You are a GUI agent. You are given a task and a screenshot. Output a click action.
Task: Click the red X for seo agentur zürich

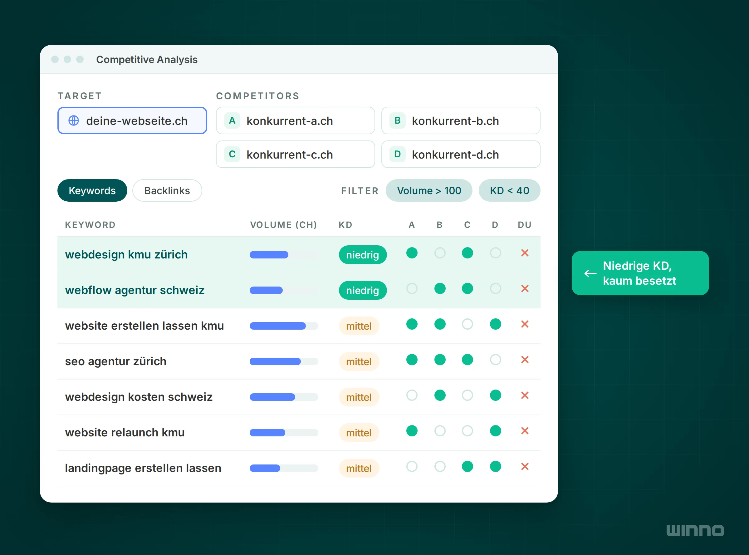pos(525,360)
